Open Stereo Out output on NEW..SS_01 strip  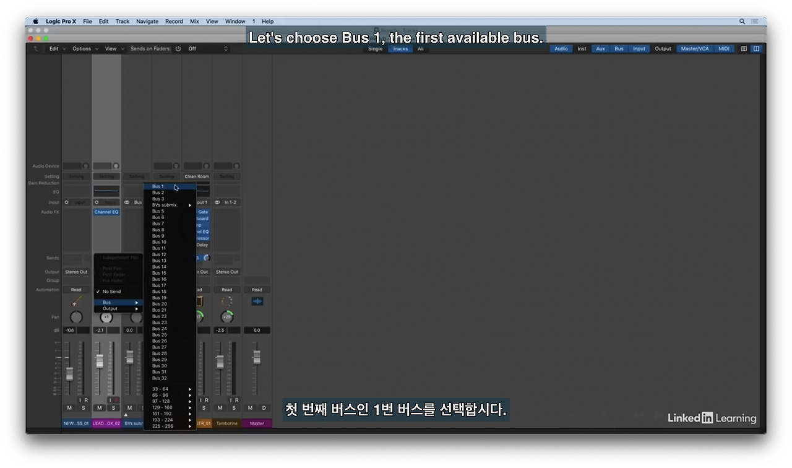click(x=76, y=272)
